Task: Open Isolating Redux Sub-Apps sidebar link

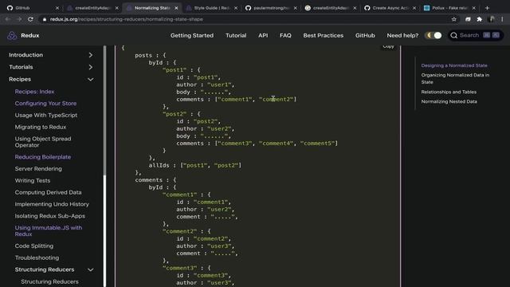Action: pyautogui.click(x=49, y=216)
